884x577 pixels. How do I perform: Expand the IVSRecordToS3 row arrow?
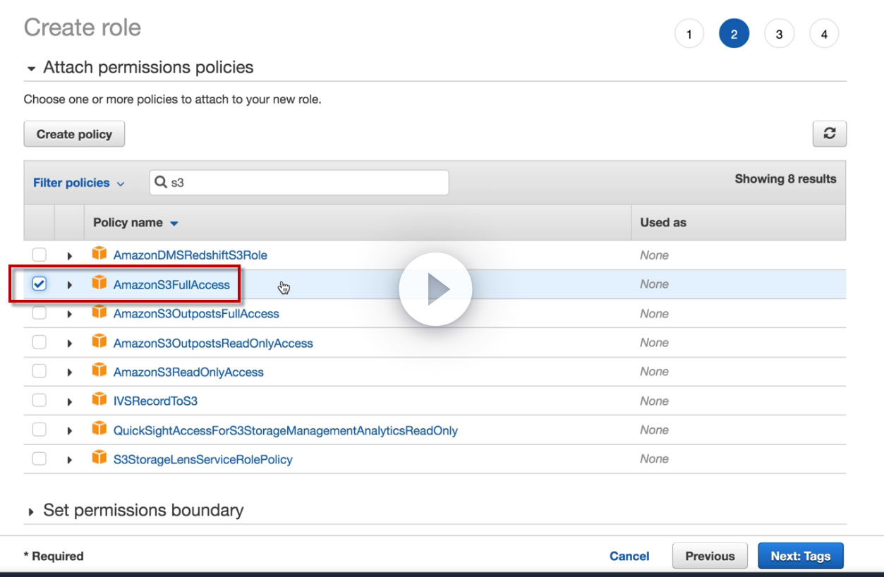[x=69, y=402]
